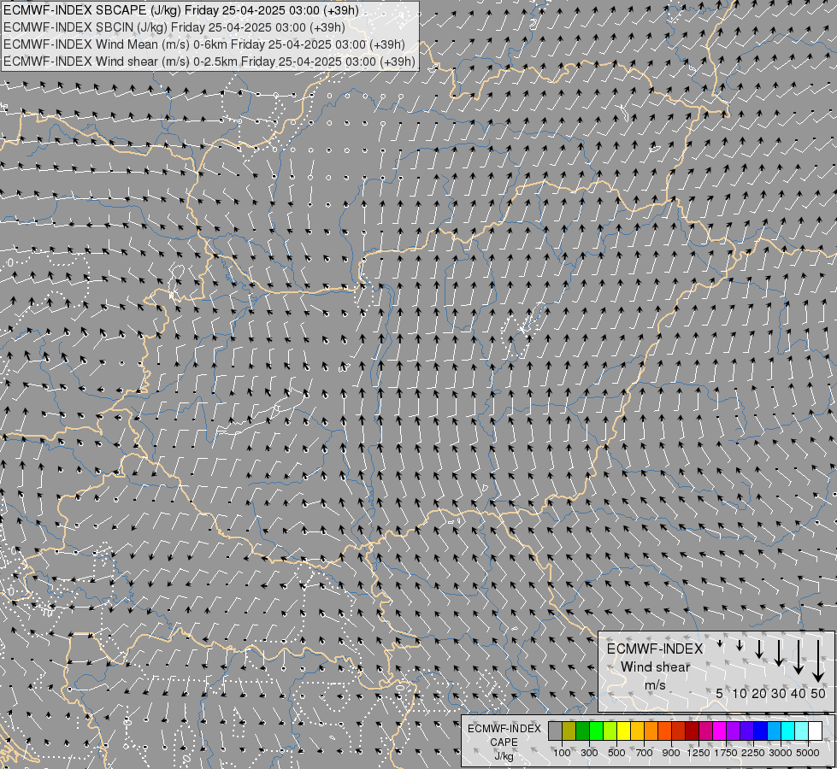Viewport: 837px width, 769px height.
Task: Select the dark green CAPE swatch
Action: tap(583, 731)
